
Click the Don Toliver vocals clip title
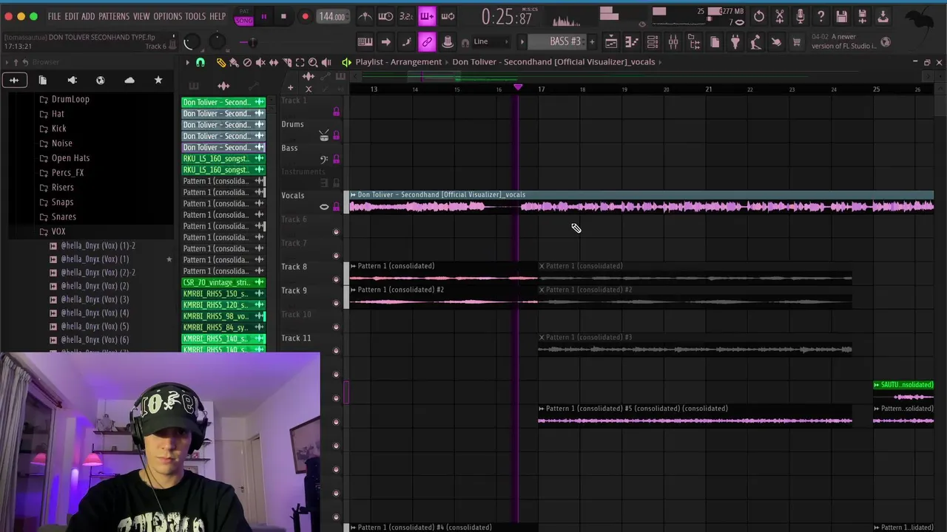tap(441, 194)
